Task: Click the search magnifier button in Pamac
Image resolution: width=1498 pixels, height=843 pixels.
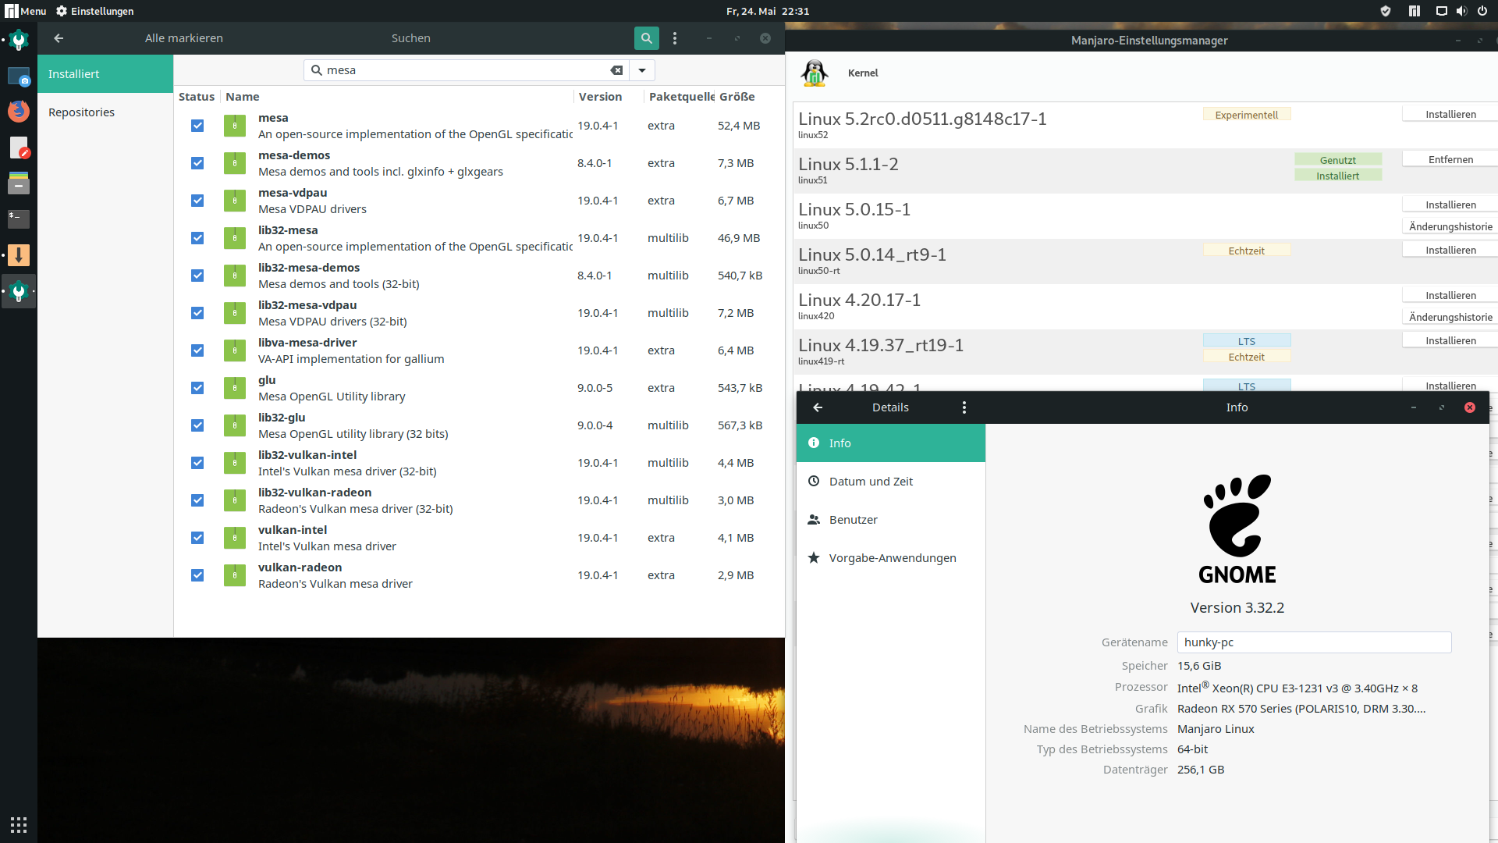Action: (646, 38)
